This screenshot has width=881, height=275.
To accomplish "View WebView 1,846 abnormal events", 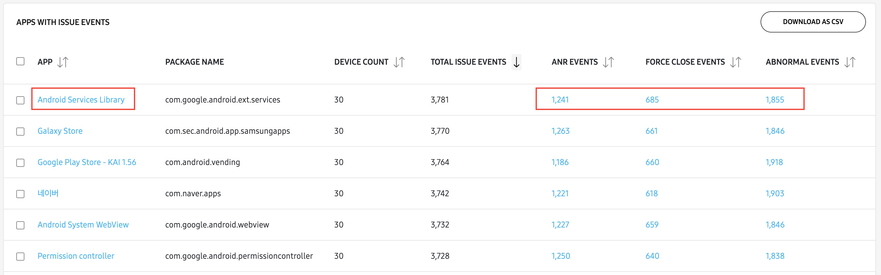I will (x=775, y=224).
